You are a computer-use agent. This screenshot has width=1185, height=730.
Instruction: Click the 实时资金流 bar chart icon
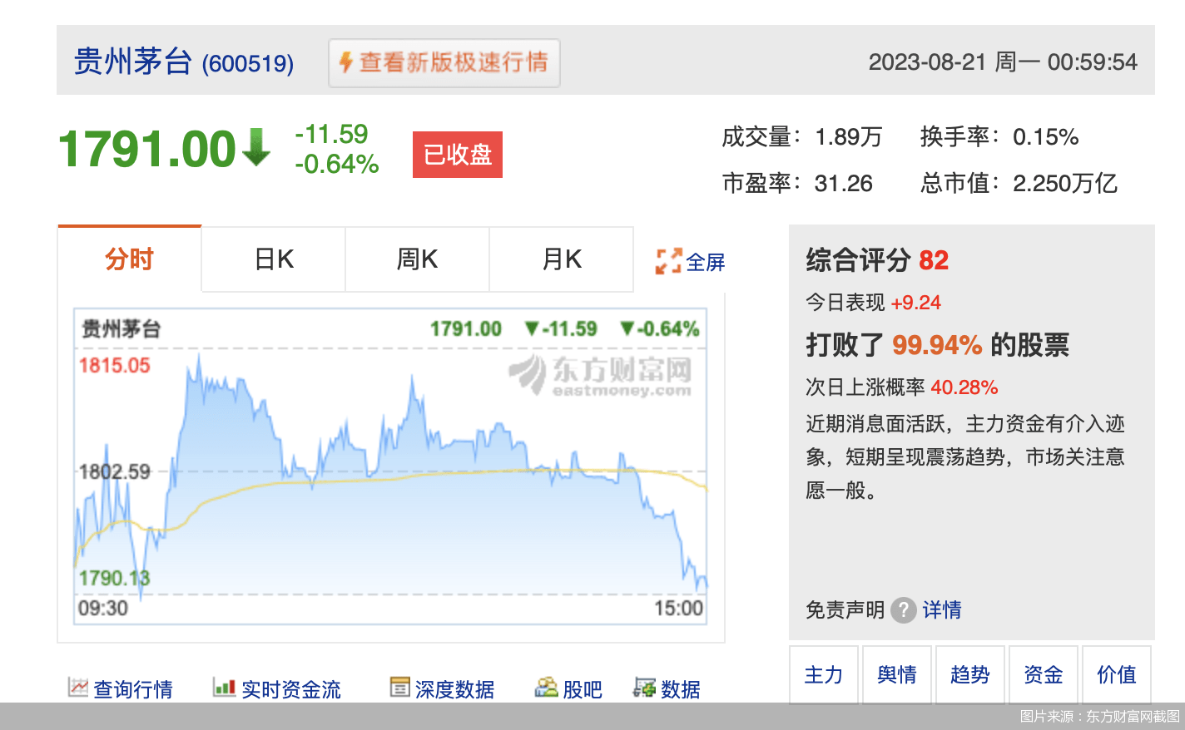224,688
